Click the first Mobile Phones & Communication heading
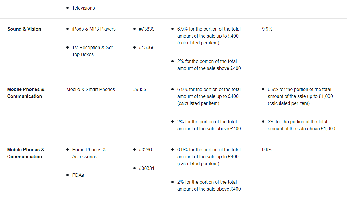Image resolution: width=347 pixels, height=201 pixels. [x=26, y=93]
